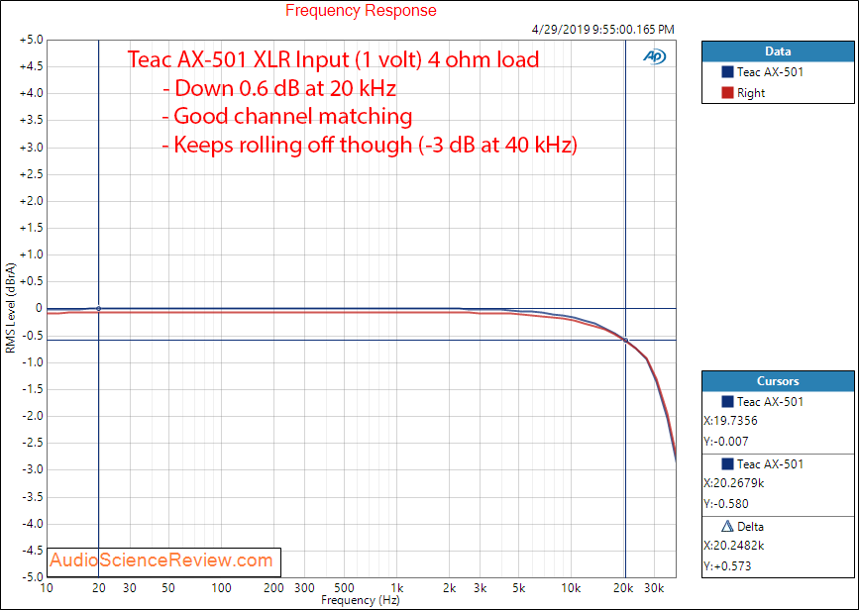Click the "+2.5" y-axis tick label
This screenshot has width=859, height=610.
(x=31, y=174)
